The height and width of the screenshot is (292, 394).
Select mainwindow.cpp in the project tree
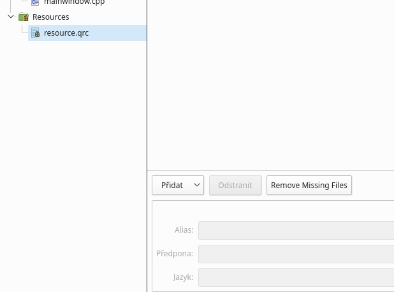(x=74, y=3)
